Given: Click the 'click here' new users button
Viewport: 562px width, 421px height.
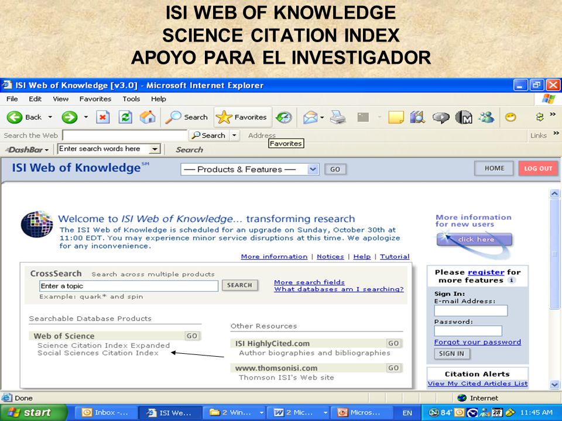Looking at the screenshot, I should click(475, 240).
